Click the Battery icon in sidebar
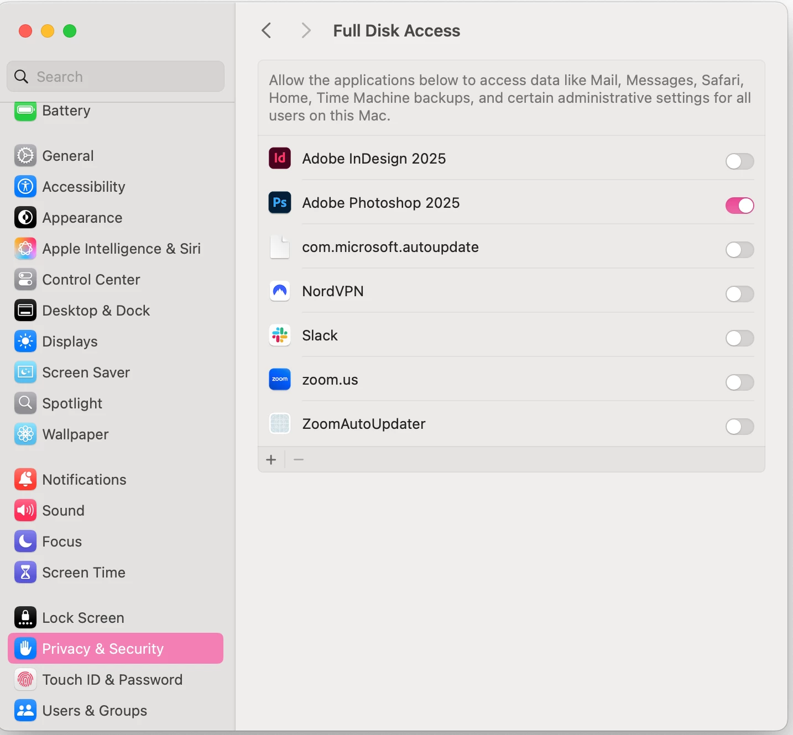 [25, 111]
